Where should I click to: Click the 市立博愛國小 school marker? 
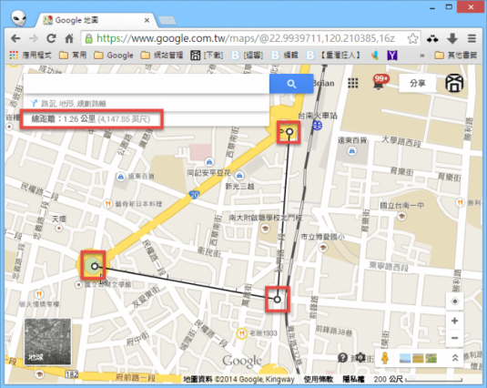click(x=323, y=247)
